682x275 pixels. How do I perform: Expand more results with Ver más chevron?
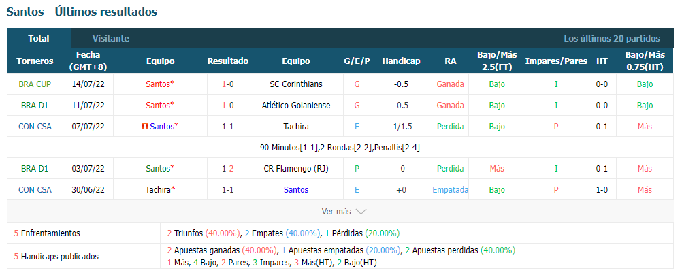[361, 212]
